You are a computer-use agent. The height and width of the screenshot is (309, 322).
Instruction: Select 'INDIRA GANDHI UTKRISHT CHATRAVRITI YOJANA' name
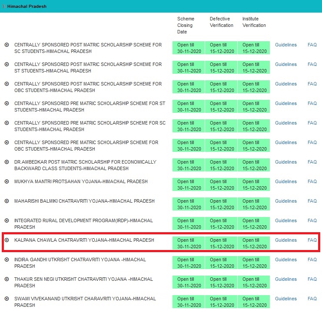click(x=67, y=260)
